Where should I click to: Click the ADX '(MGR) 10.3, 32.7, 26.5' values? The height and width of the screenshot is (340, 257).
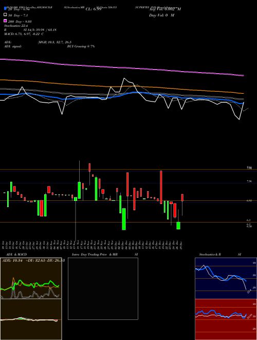pyautogui.click(x=54, y=42)
